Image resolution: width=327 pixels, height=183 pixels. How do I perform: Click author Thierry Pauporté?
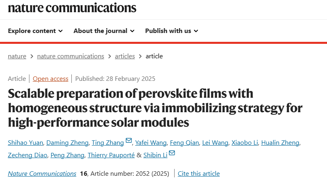tap(112, 155)
